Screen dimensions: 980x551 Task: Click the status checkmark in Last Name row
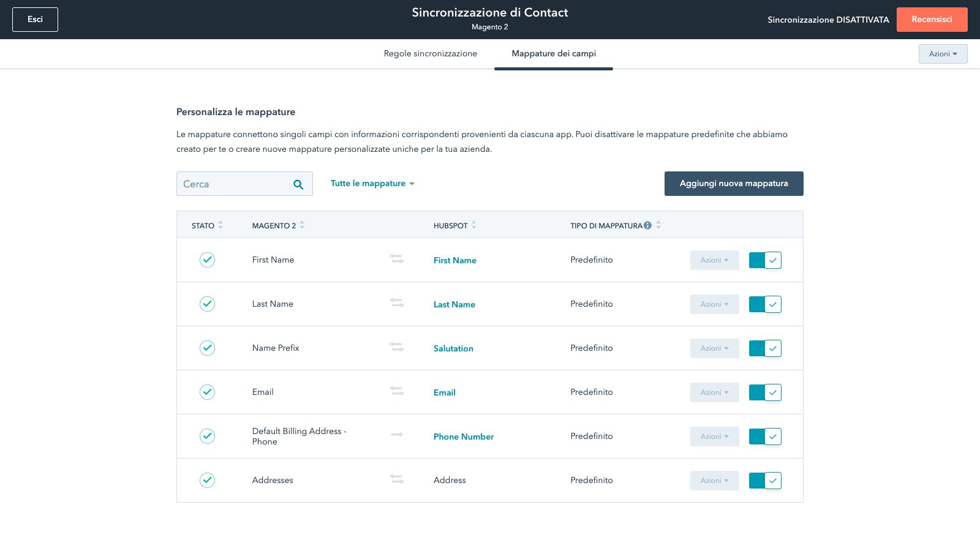point(207,304)
